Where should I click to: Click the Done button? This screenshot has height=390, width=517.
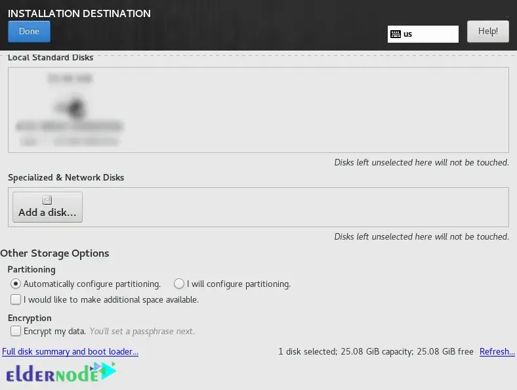[x=29, y=32]
